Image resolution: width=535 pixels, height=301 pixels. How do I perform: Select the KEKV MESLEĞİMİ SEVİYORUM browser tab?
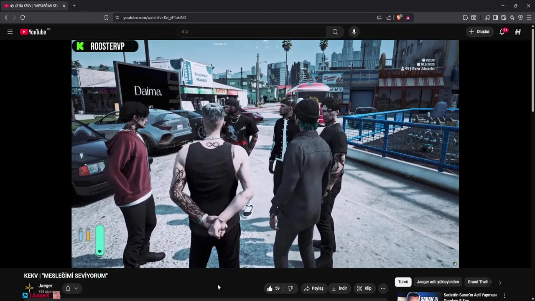click(35, 6)
